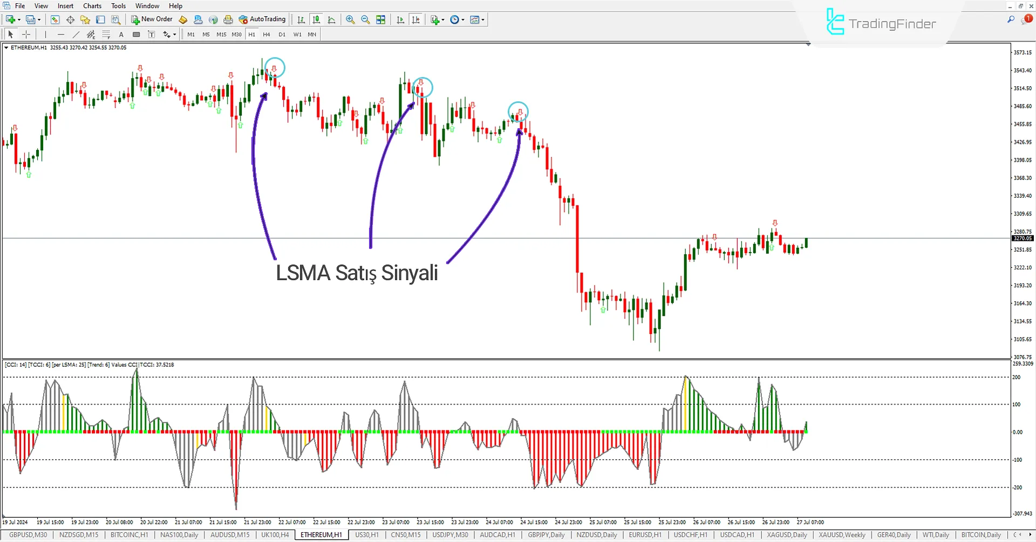The image size is (1036, 542).
Task: Open the TradingFinder watermark link
Action: coord(880,23)
